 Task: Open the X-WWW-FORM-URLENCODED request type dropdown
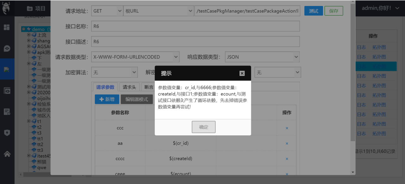(x=135, y=57)
